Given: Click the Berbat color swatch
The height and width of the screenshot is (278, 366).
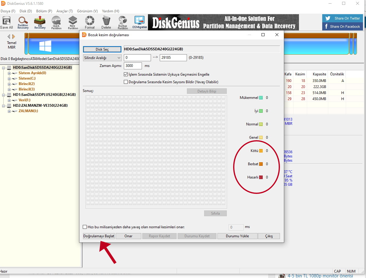Looking at the screenshot, I should [x=261, y=164].
